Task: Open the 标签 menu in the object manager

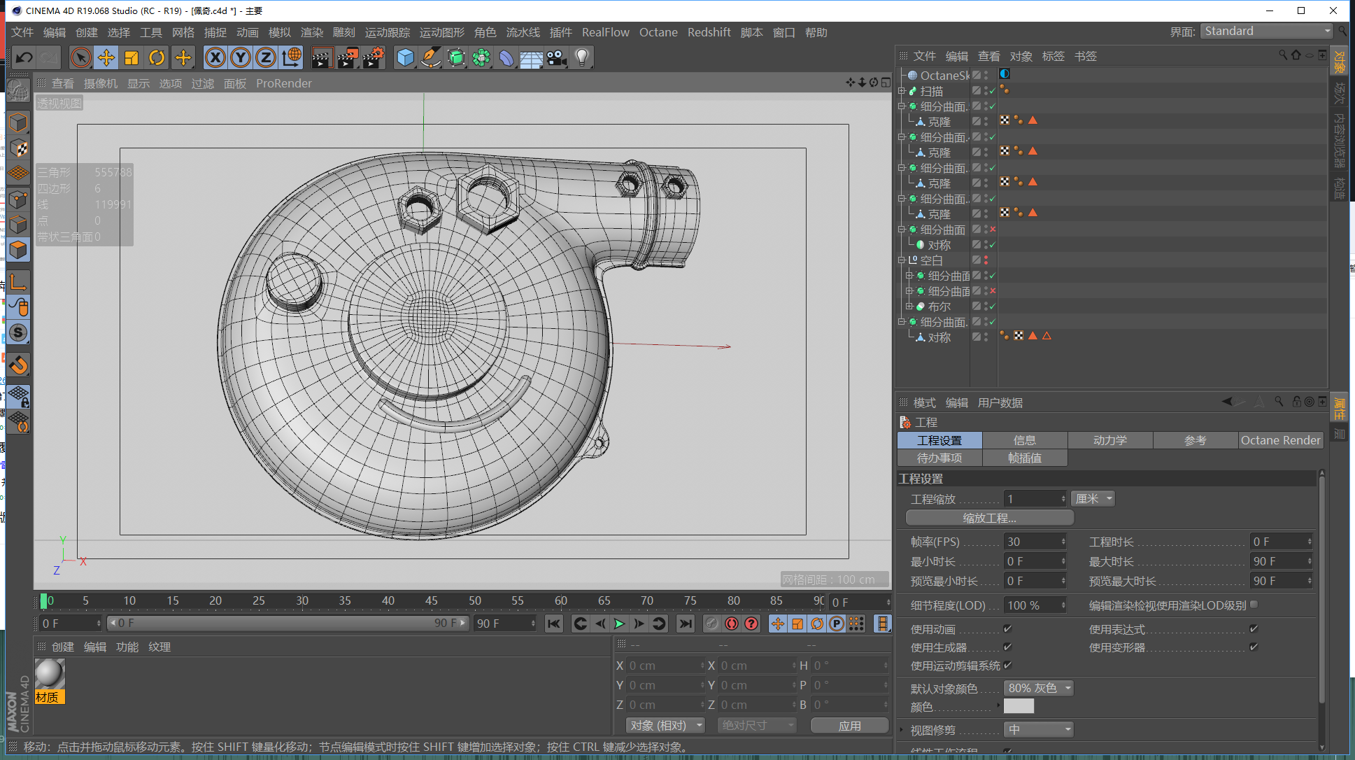Action: pyautogui.click(x=1054, y=56)
